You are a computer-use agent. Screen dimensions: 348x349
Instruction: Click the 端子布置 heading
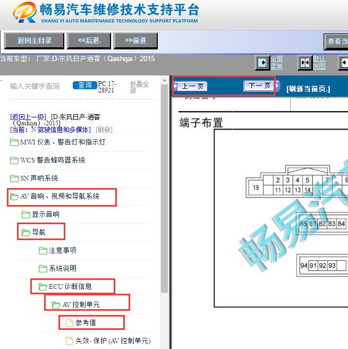coord(201,123)
